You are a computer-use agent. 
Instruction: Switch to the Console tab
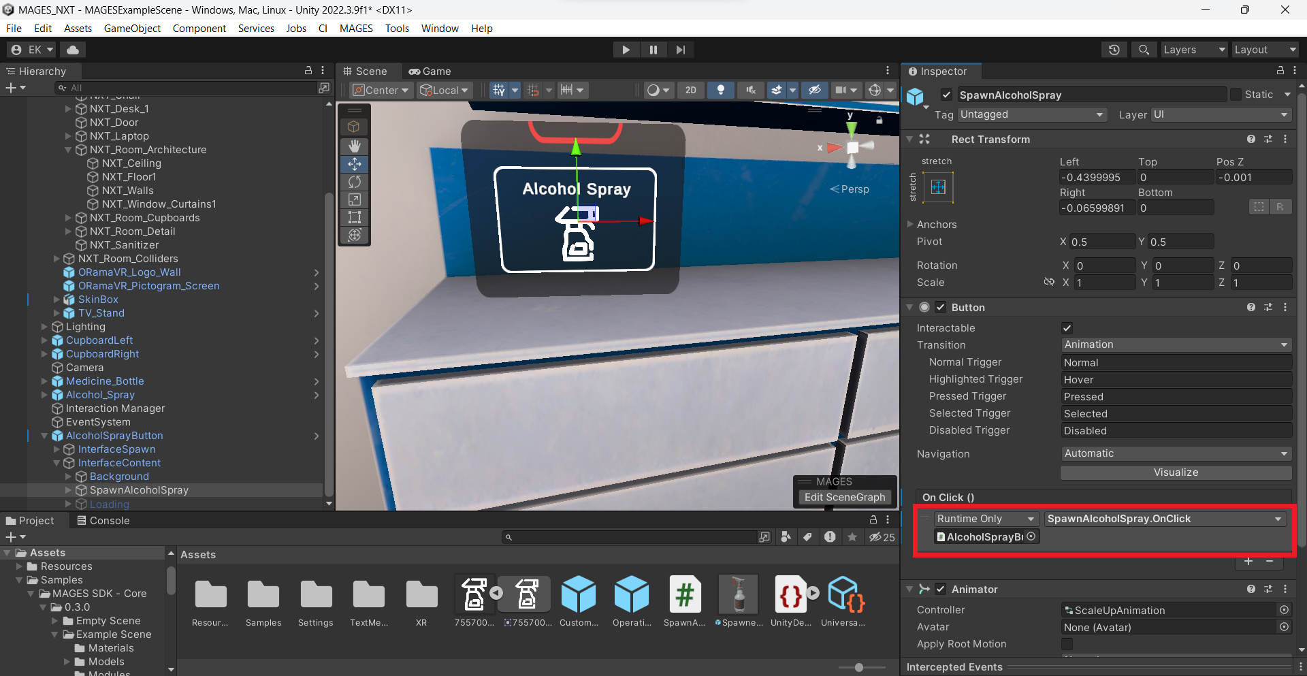point(103,521)
